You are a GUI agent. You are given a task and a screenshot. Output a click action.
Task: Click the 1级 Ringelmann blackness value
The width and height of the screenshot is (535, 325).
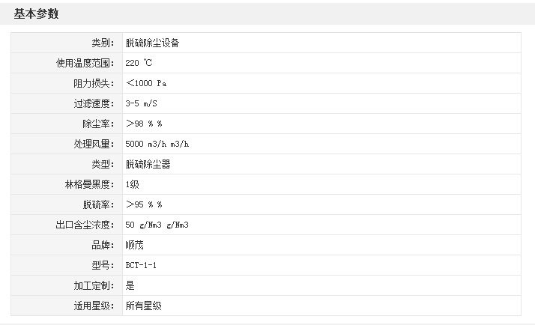click(x=133, y=184)
